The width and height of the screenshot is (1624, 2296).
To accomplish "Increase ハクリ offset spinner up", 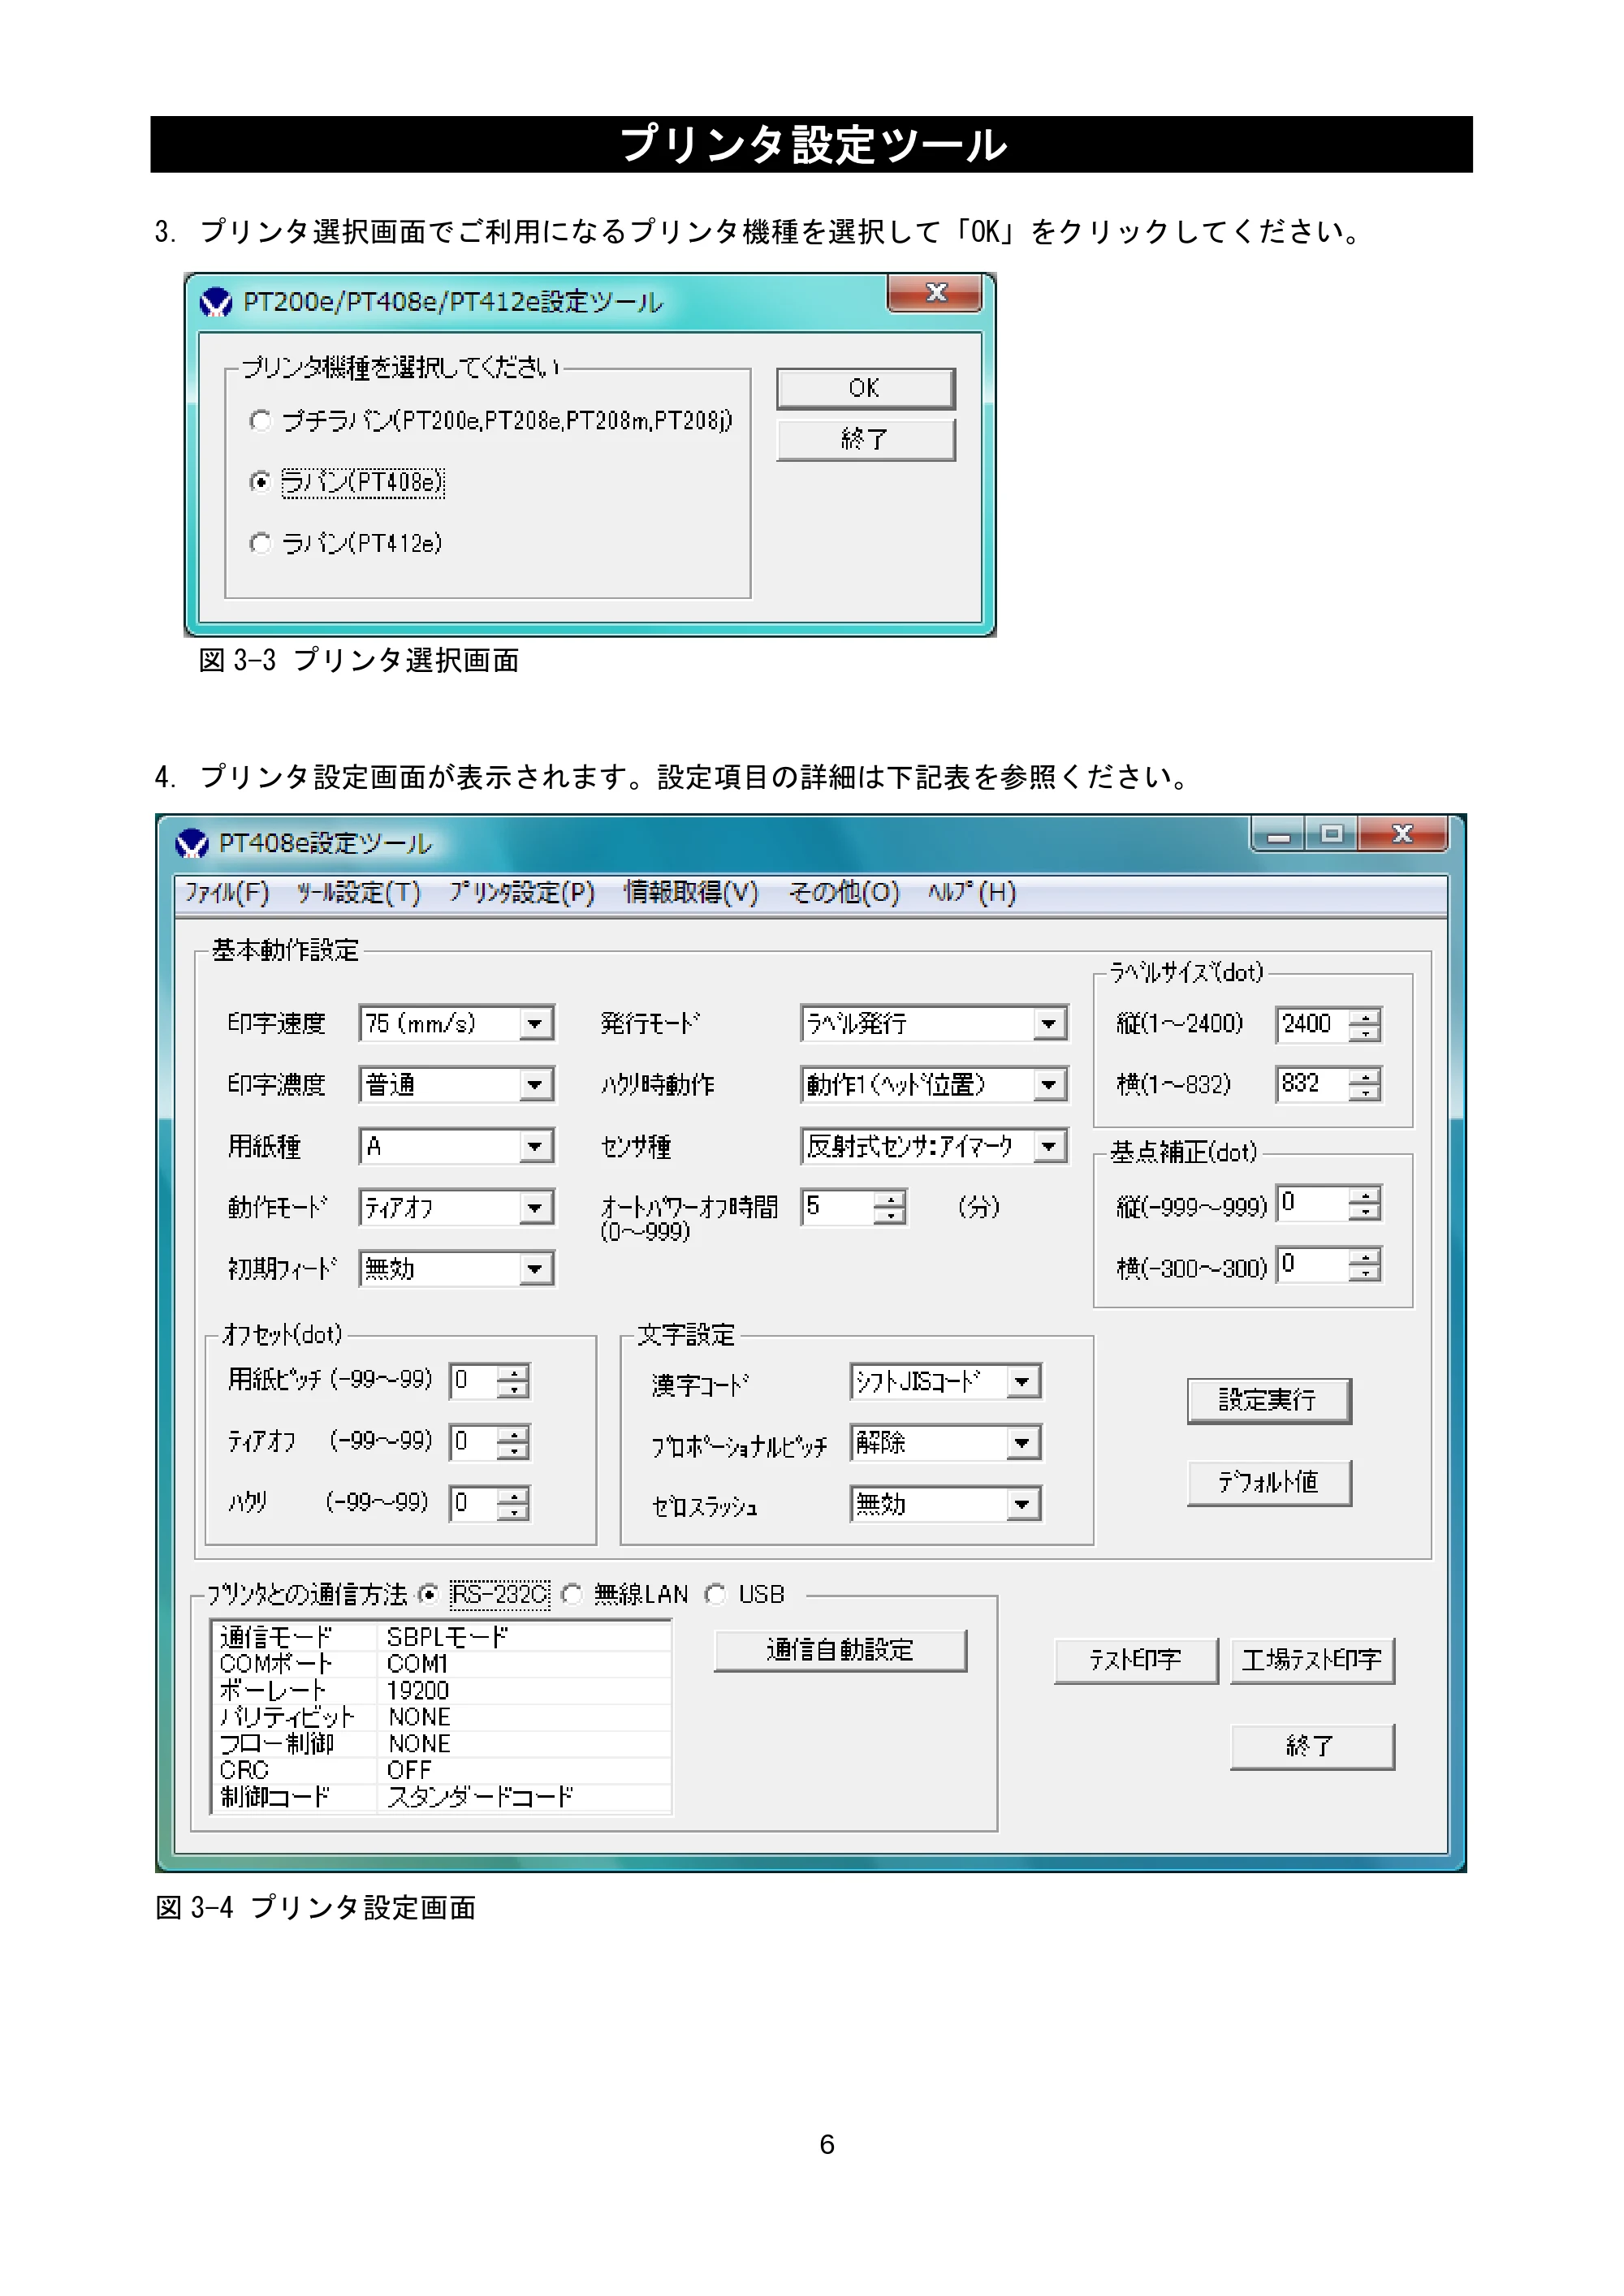I will tap(513, 1496).
